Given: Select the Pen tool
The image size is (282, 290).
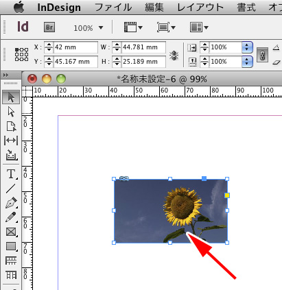Looking at the screenshot, I should 11,203.
